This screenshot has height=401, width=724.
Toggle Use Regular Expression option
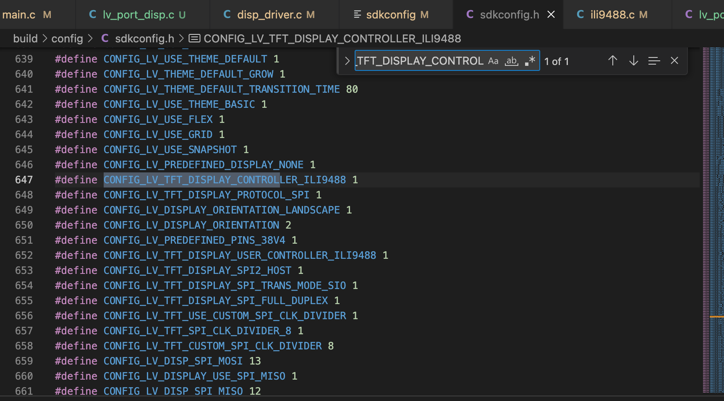tap(530, 61)
